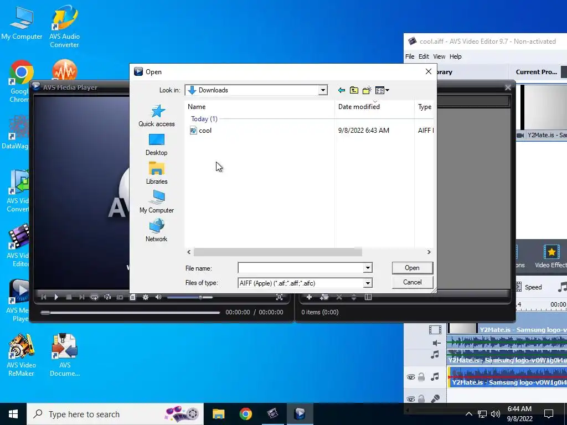Click the Open button in dialog
This screenshot has width=567, height=425.
coord(412,268)
